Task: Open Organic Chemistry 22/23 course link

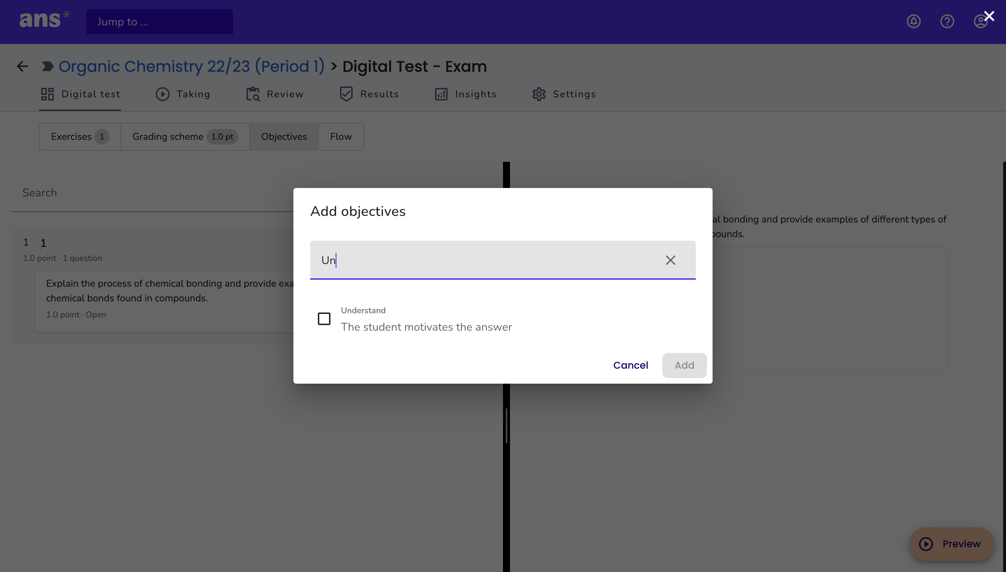Action: click(192, 66)
